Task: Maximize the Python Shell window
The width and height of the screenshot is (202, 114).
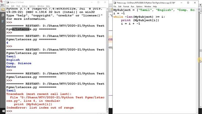Action: point(98,2)
